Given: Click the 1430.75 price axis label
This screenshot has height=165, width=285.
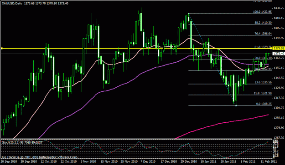Looking at the screenshot, I should click(x=279, y=8).
